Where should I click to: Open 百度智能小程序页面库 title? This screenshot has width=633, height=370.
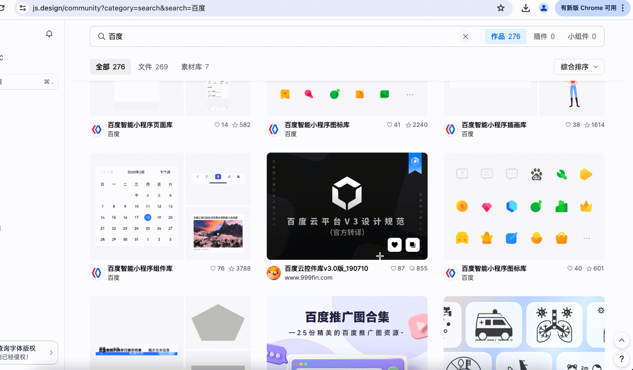pos(140,125)
